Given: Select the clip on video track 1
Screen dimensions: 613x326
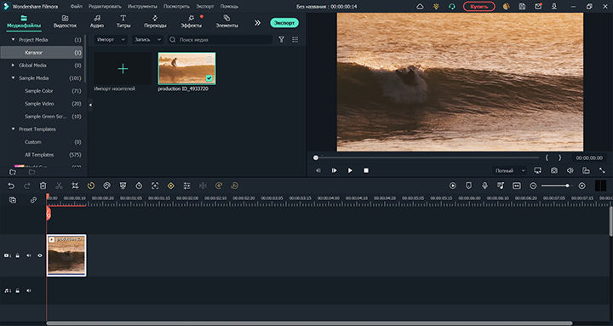Looking at the screenshot, I should click(x=66, y=255).
